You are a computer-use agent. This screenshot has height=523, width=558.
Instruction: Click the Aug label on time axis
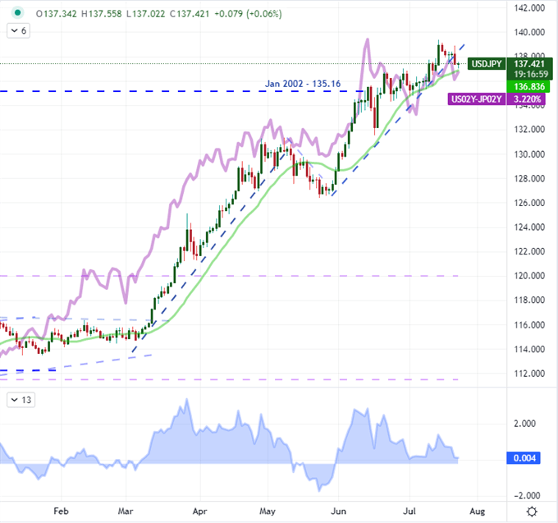[x=478, y=512]
